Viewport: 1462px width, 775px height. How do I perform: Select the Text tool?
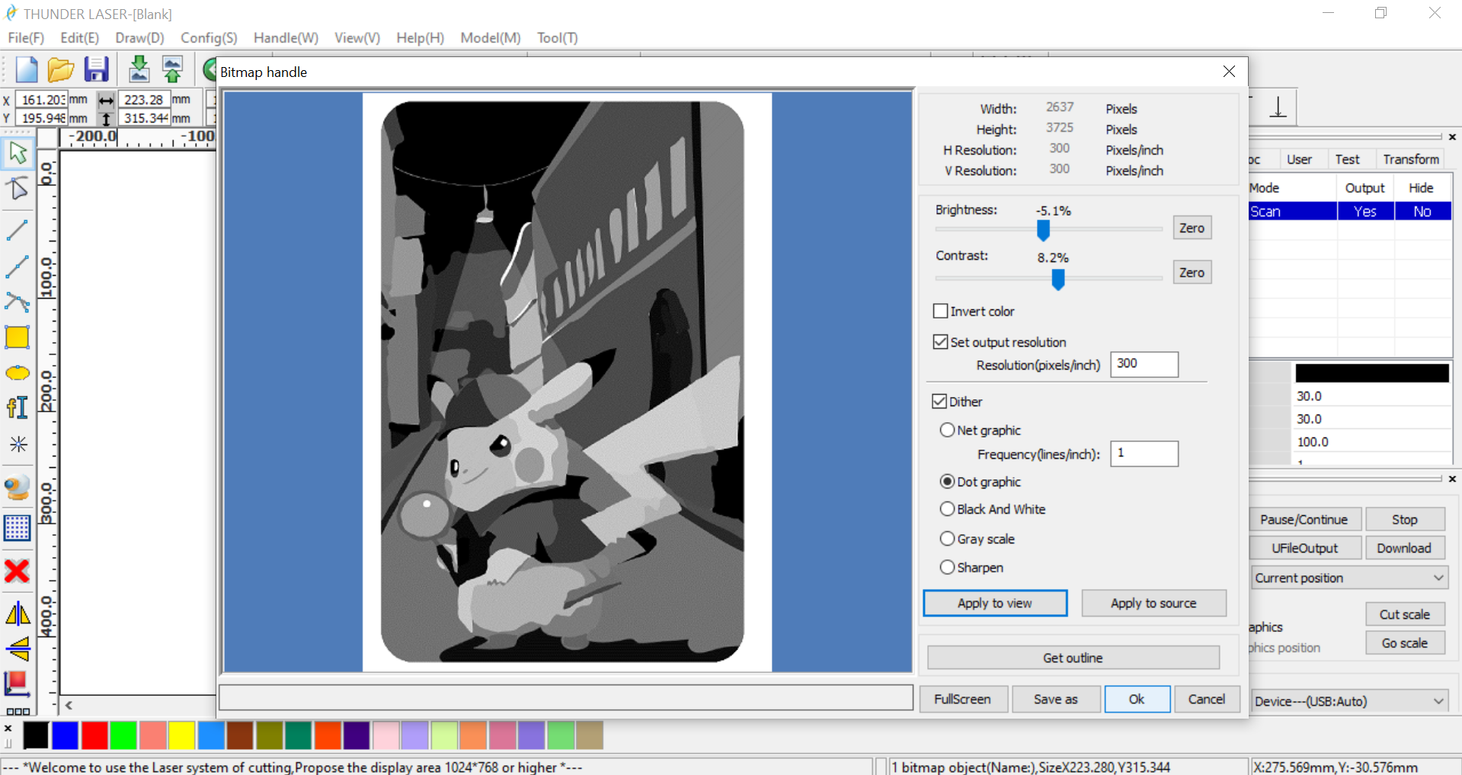[18, 408]
